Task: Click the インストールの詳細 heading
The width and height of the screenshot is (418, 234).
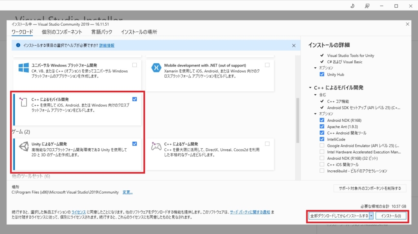Action: 329,45
